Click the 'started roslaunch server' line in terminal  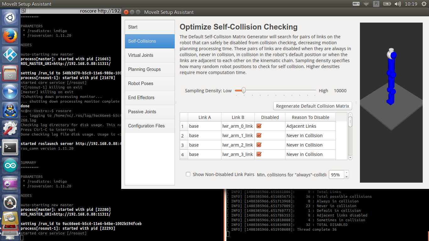[x=71, y=144]
